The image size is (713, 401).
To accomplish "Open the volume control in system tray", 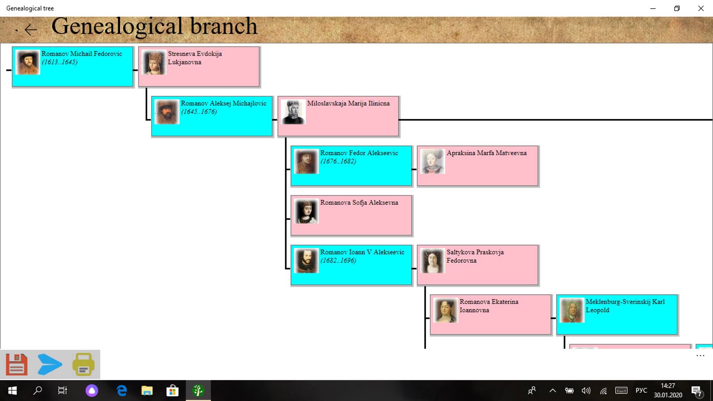I will pos(586,390).
